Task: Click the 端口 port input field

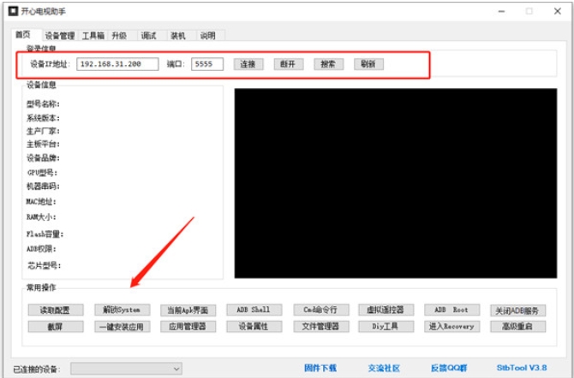Action: 206,64
